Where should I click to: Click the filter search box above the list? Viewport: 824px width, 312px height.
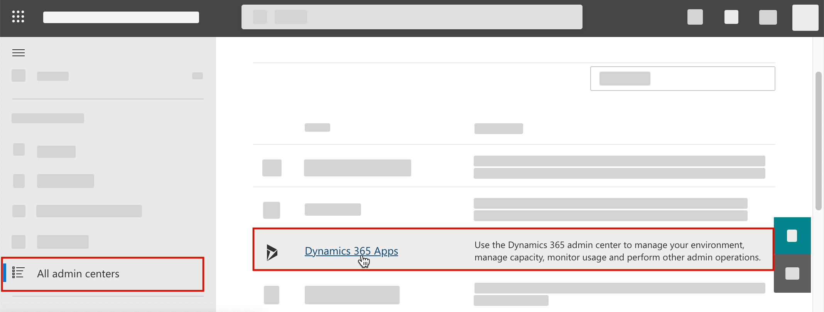point(682,79)
